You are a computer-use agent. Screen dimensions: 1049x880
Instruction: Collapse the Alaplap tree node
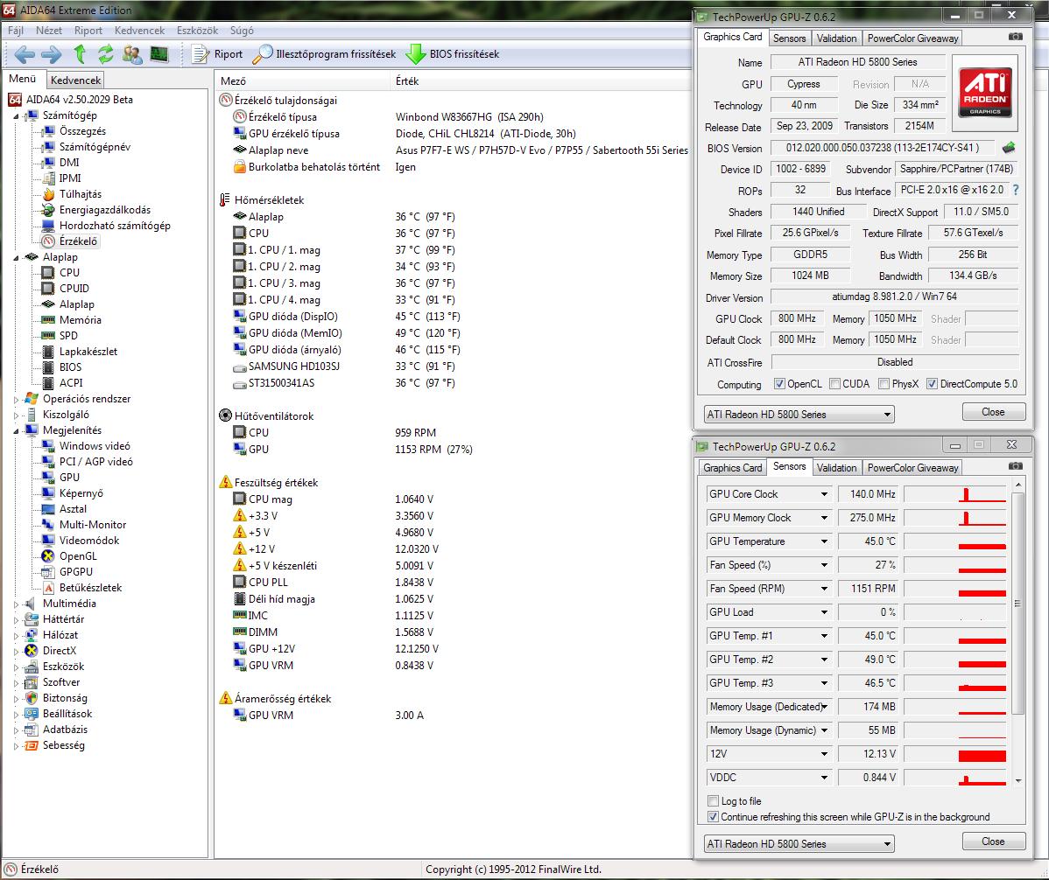click(x=16, y=257)
